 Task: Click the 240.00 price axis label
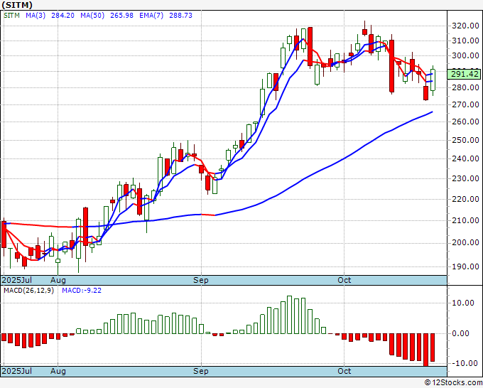[x=465, y=158]
